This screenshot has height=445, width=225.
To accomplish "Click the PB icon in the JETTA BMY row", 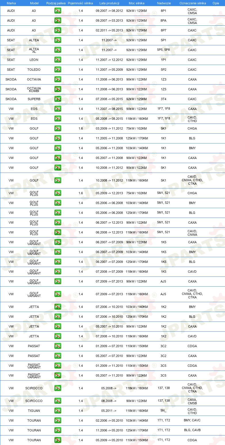I will click(x=58, y=307).
